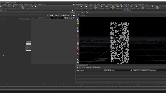Expand the left shelf set options arrow
166x93 pixels.
tap(73, 5)
